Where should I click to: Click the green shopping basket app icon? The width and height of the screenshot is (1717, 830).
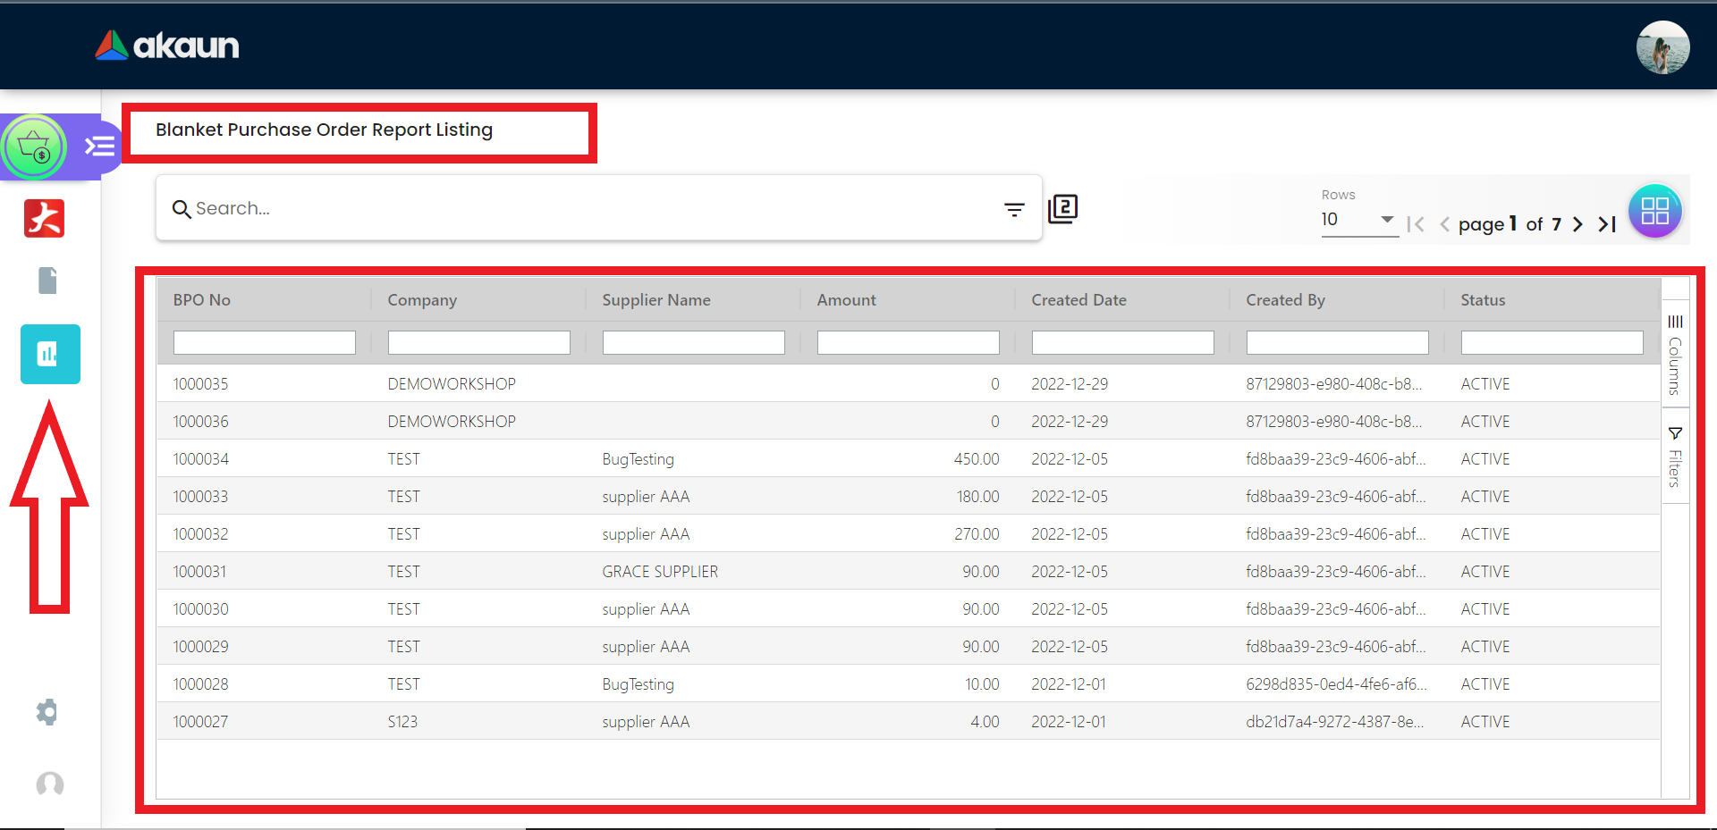35,147
